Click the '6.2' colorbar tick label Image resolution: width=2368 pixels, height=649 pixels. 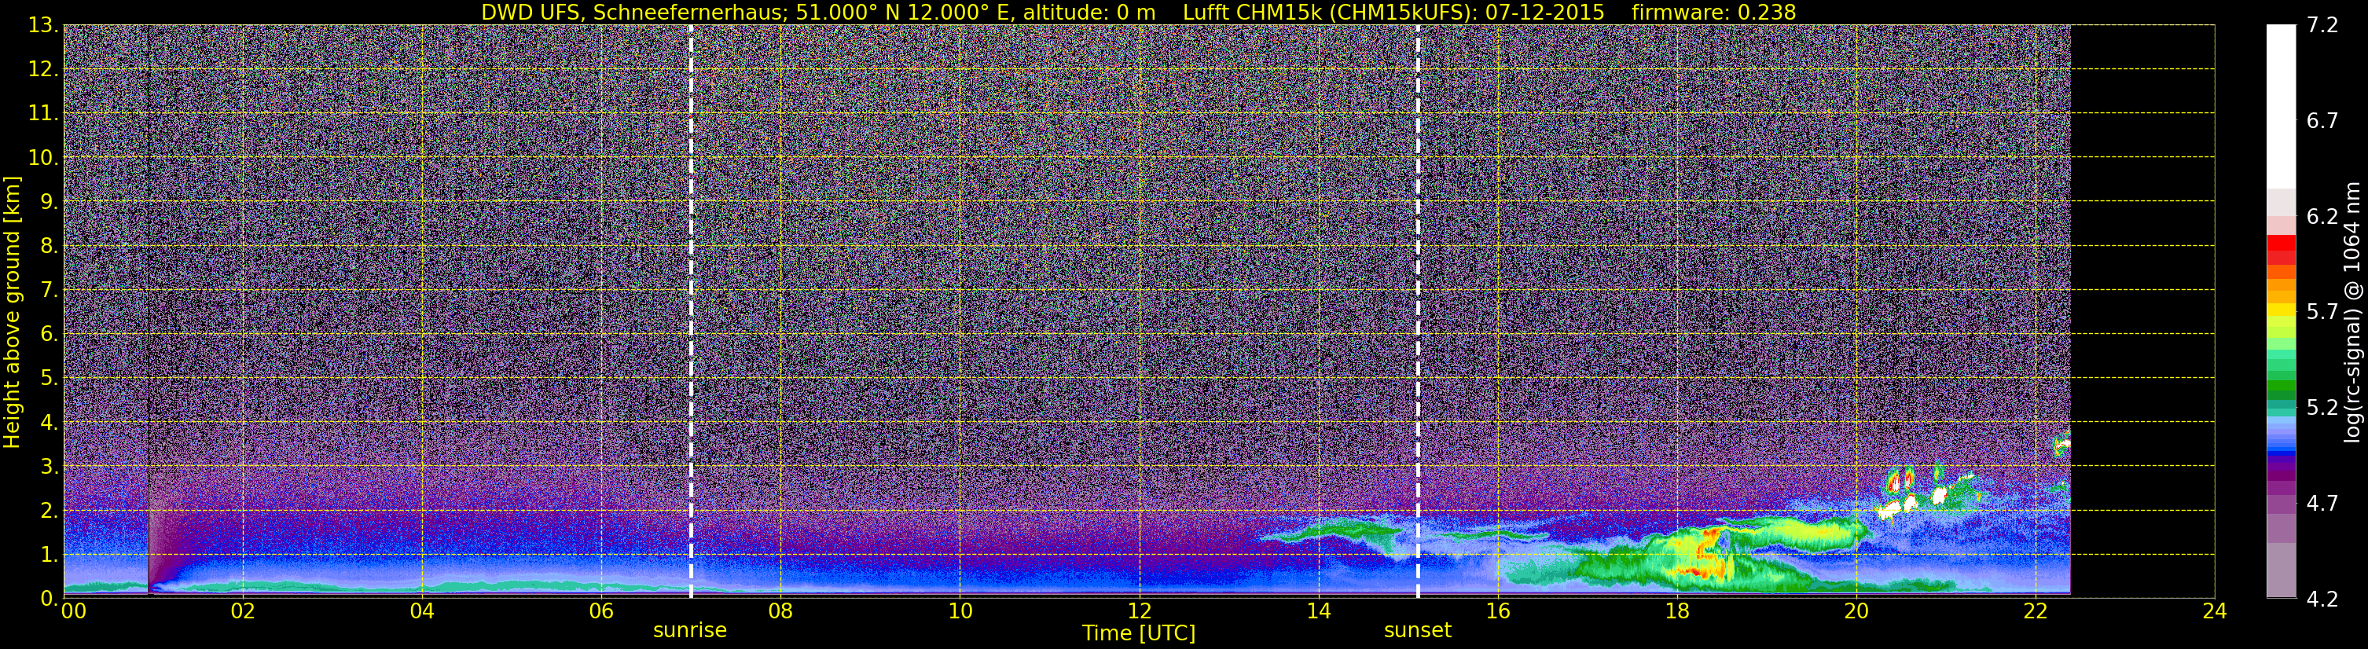click(2322, 217)
